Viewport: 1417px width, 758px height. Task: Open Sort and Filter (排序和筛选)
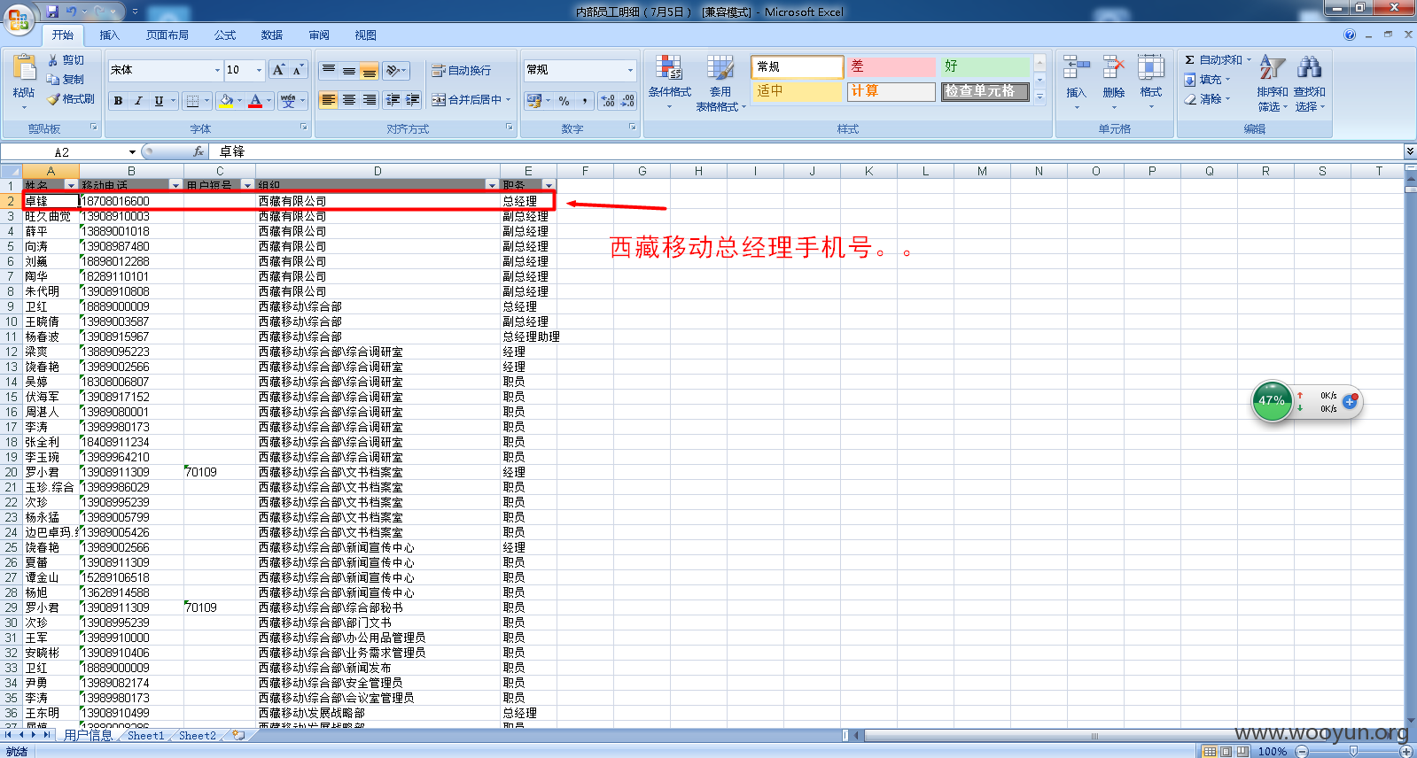coord(1272,83)
